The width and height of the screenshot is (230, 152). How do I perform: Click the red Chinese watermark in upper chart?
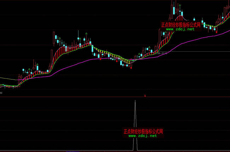click(x=181, y=25)
